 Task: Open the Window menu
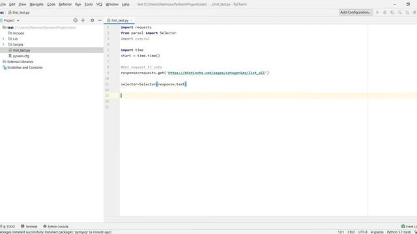click(x=112, y=5)
